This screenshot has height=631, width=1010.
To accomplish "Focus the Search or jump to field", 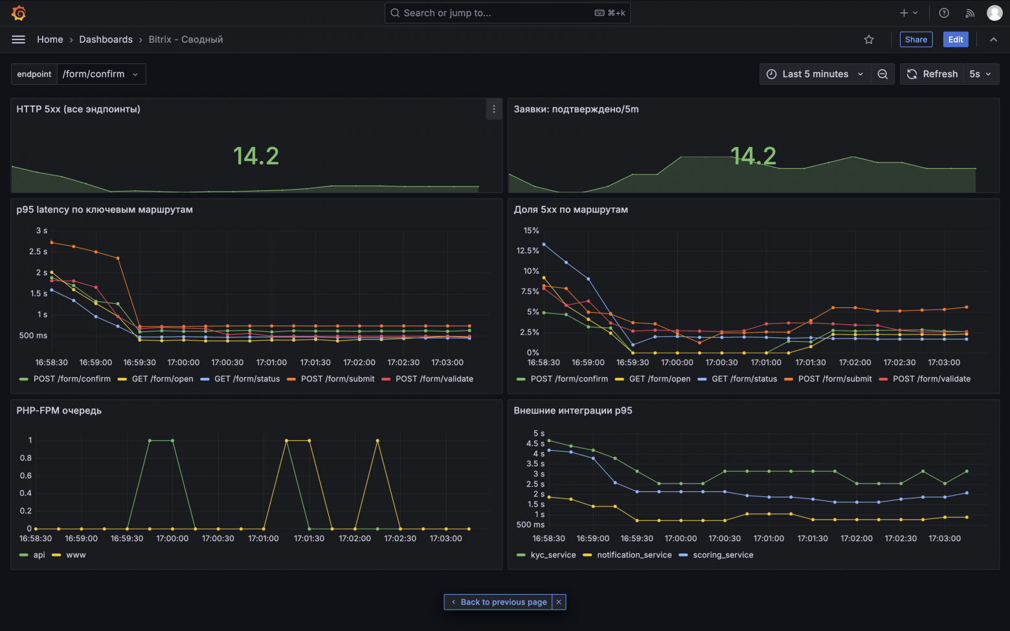I will (x=508, y=13).
